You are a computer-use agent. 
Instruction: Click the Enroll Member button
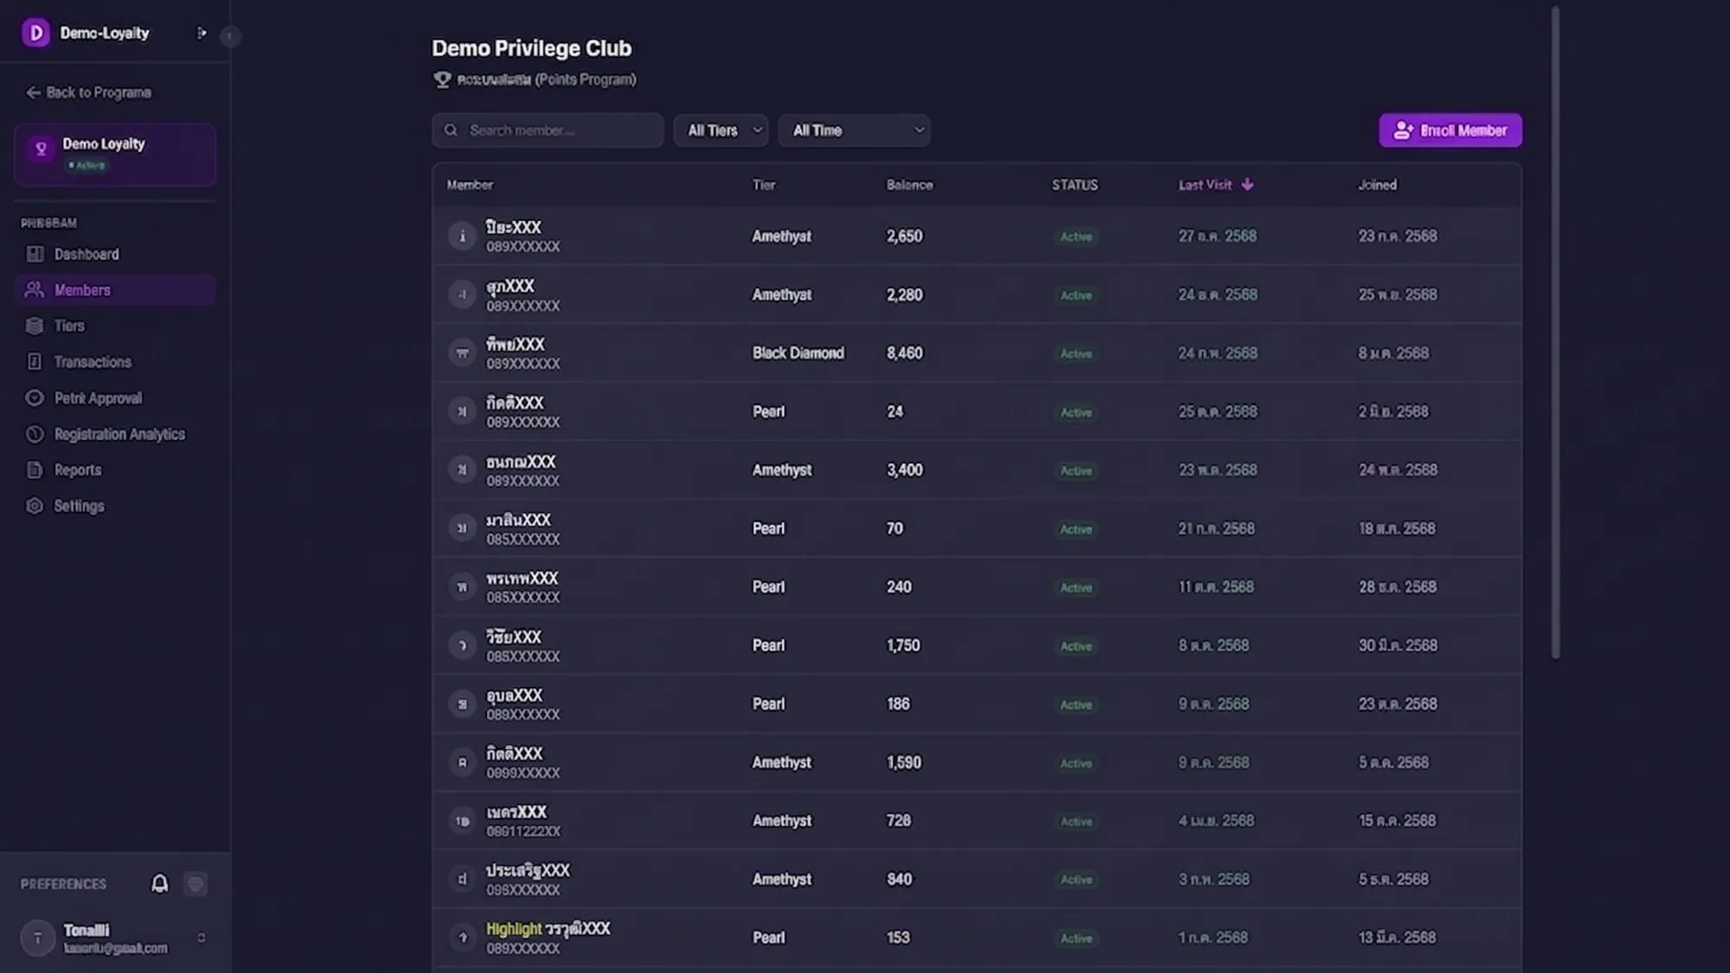click(x=1451, y=131)
